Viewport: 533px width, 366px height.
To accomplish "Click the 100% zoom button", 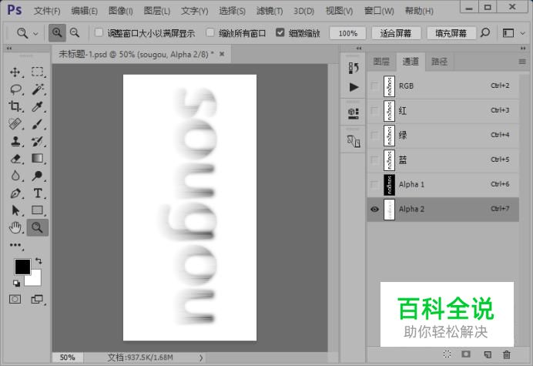I will tap(347, 33).
